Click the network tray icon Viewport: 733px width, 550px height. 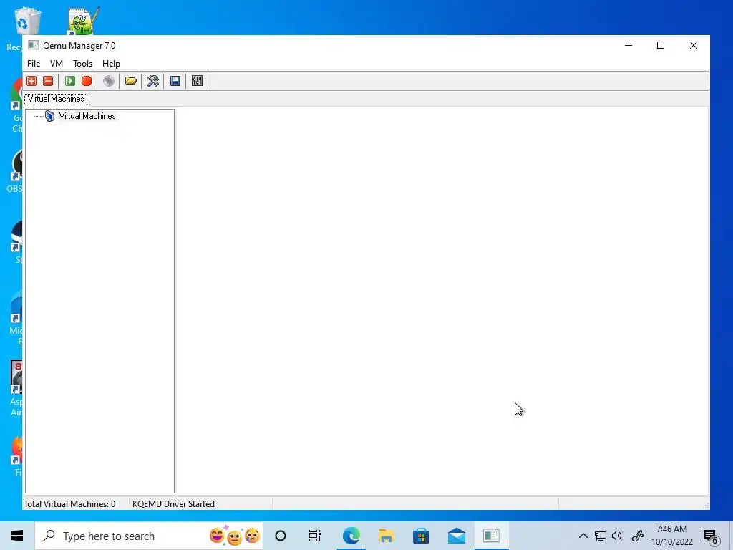coord(601,536)
